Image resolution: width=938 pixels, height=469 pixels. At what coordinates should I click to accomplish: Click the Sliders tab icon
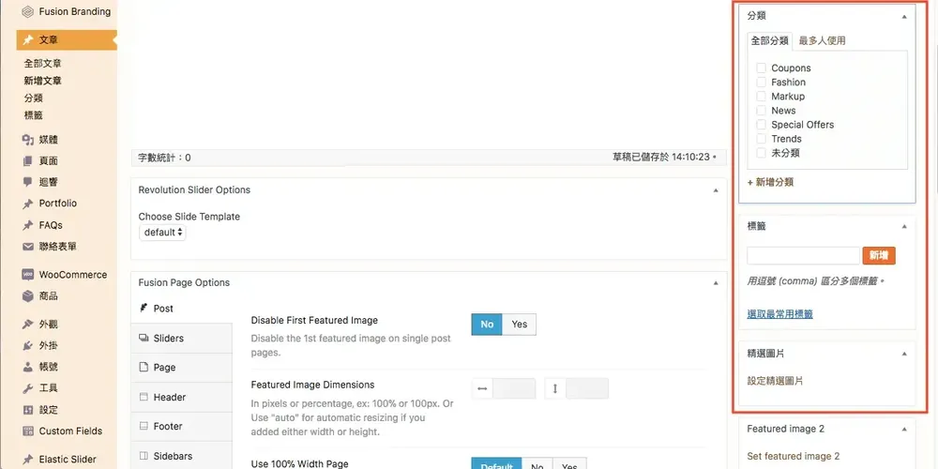[144, 338]
